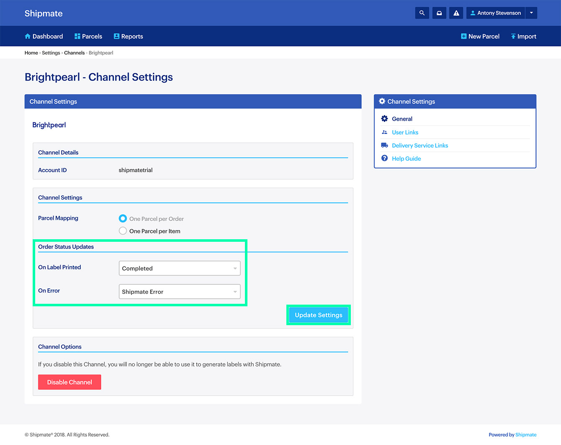Go to Home in the breadcrumb

31,53
